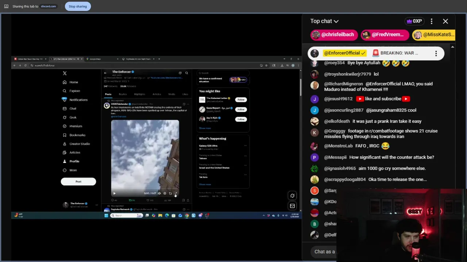Open the X logo home icon
This screenshot has width=467, height=262.
tap(65, 73)
